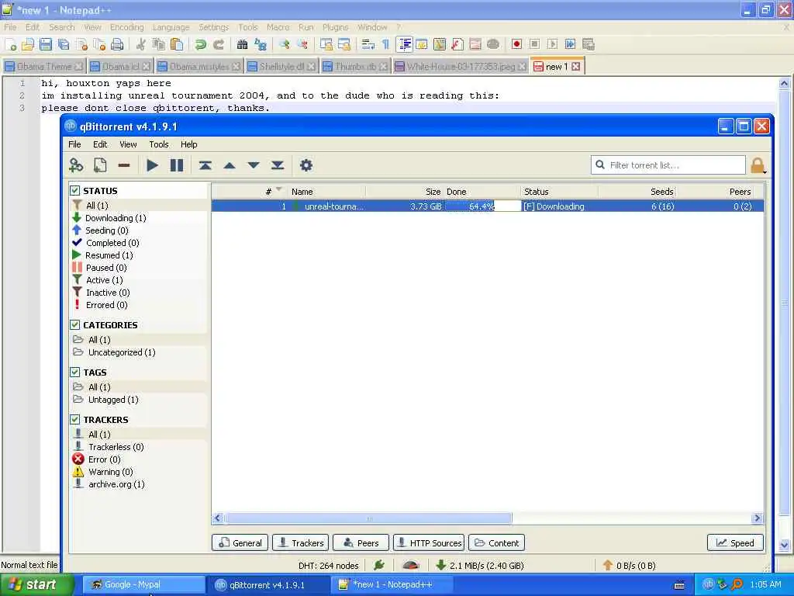This screenshot has height=596, width=794.
Task: Toggle the TRACKERS section checkbox
Action: tap(75, 420)
